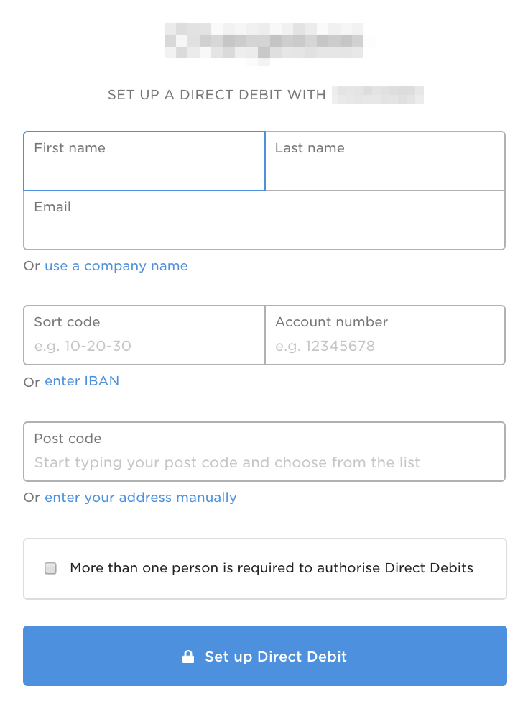Click the 'Sort code' label text
Viewport: 528px width, 709px height.
pyautogui.click(x=67, y=322)
